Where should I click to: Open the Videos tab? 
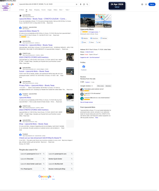point(56,10)
